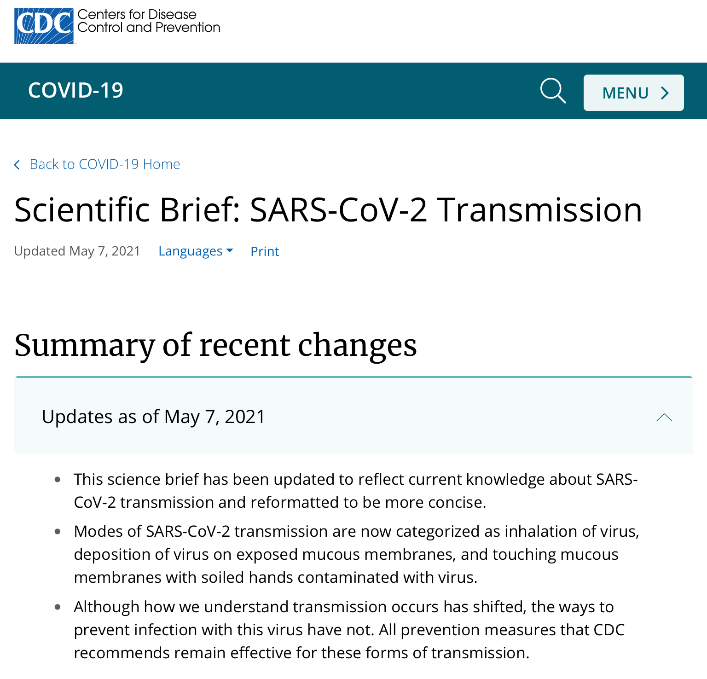707x679 pixels.
Task: Click the bullet dot before This science brief
Action: tap(58, 480)
